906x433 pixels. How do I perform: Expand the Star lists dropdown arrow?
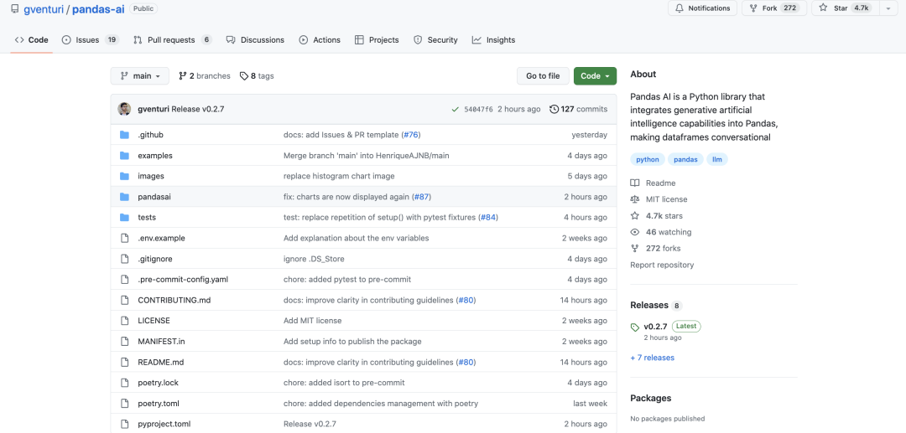click(888, 8)
